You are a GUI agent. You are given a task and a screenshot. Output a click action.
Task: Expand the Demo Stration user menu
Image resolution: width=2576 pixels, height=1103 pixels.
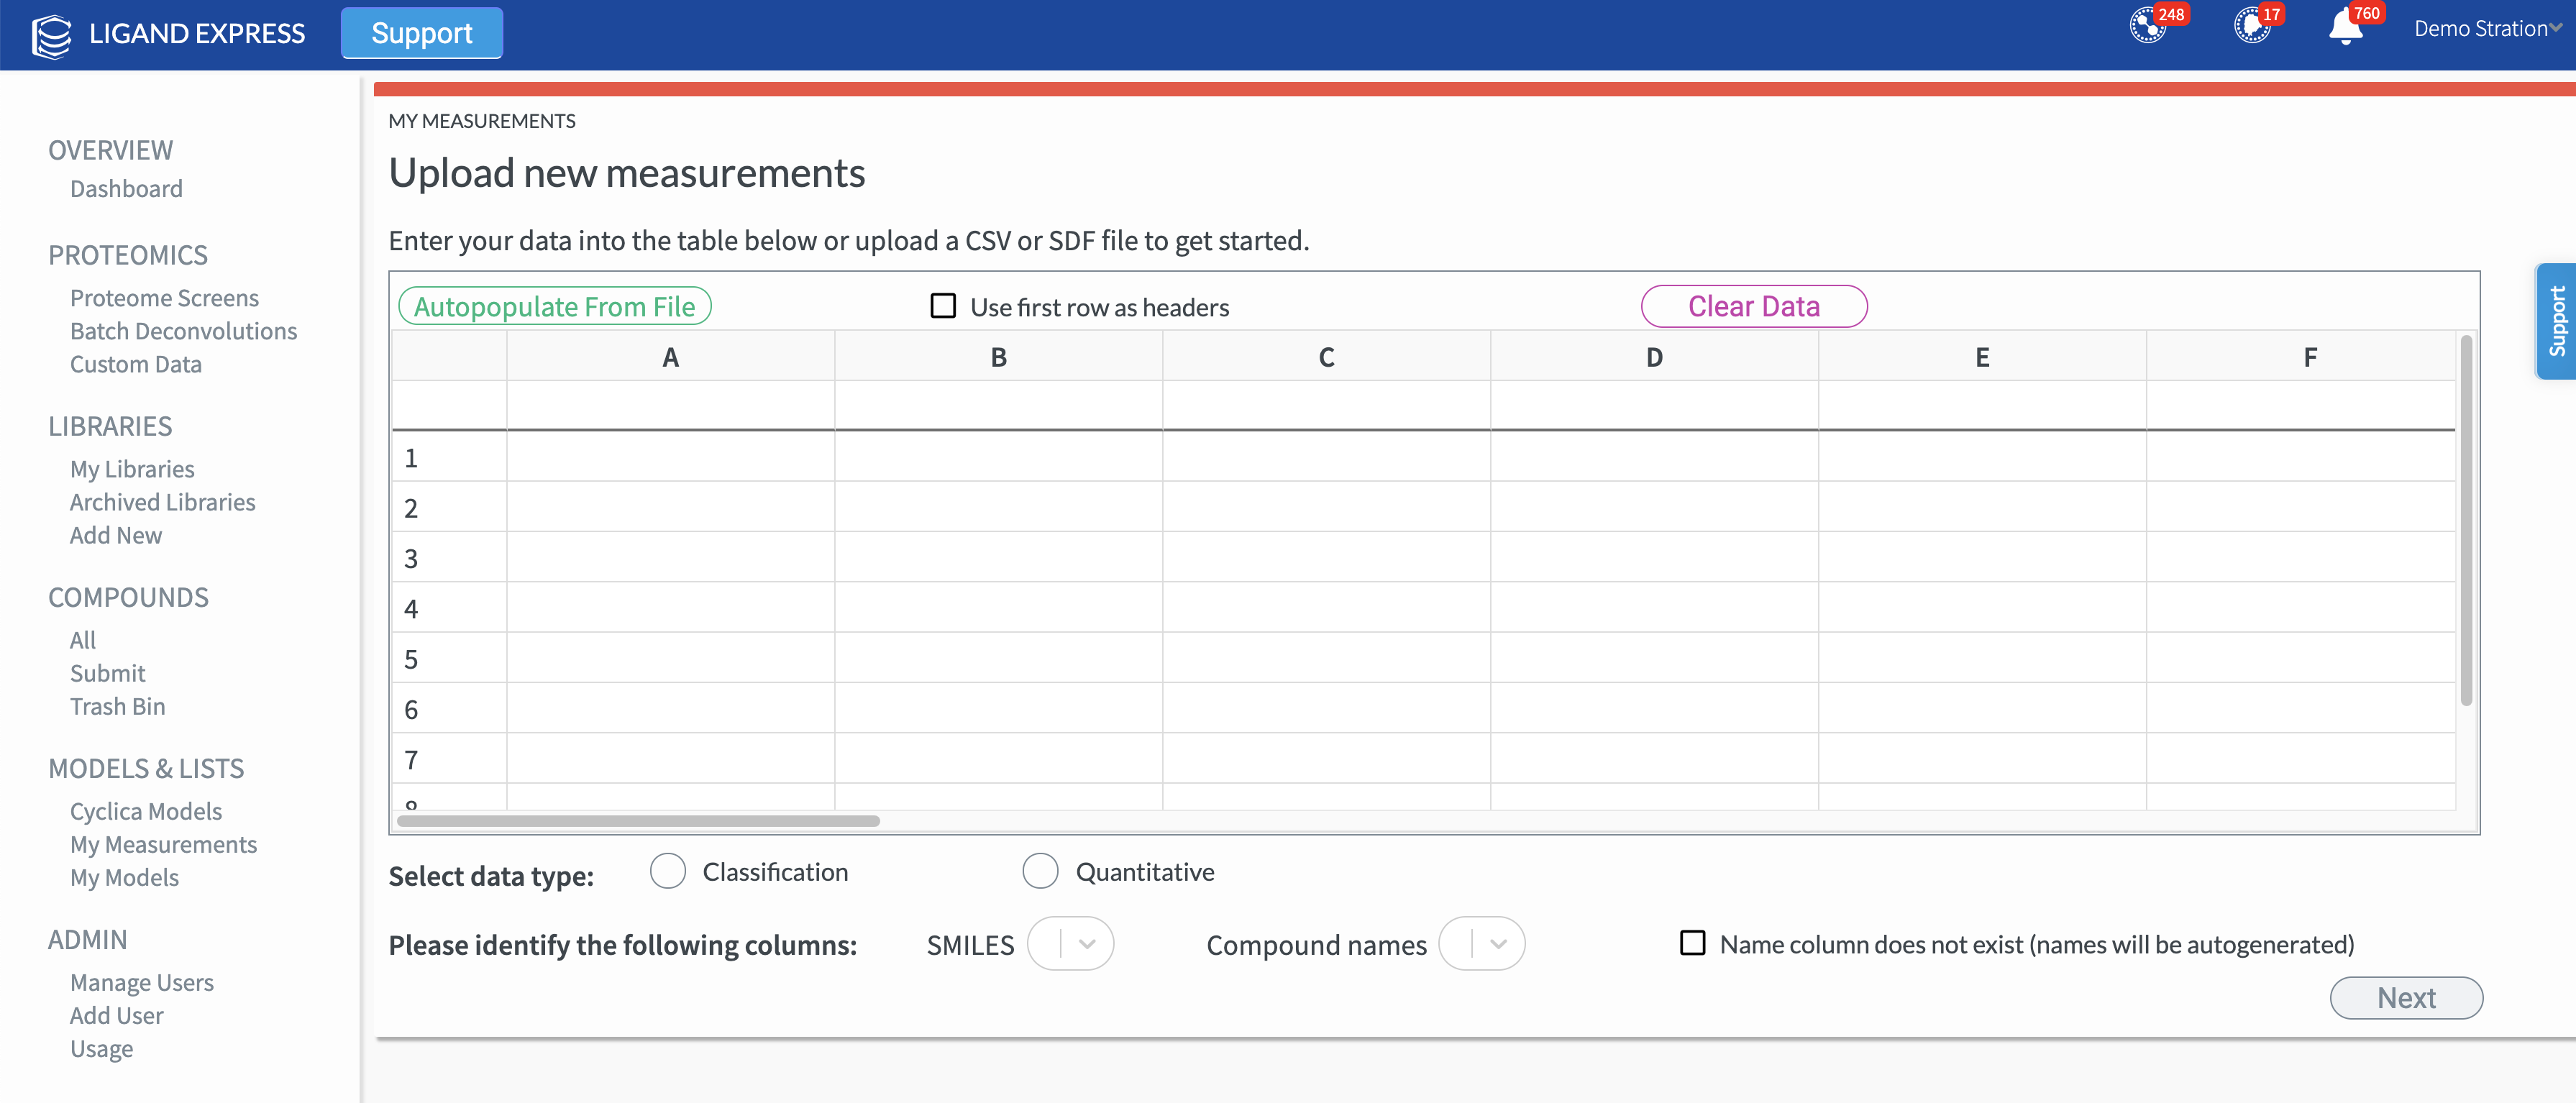(x=2488, y=29)
